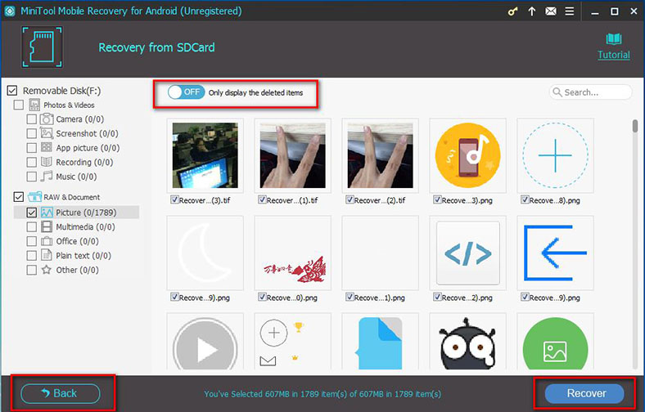Click the Other star icon

pos(47,270)
